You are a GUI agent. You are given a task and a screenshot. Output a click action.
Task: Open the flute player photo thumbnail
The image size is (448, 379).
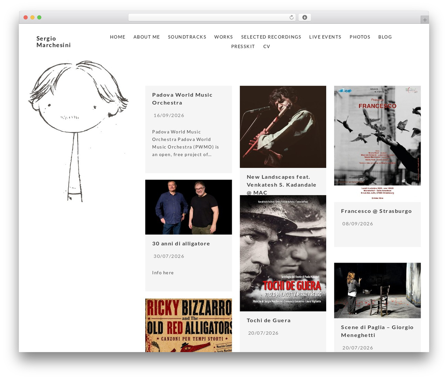click(x=283, y=127)
